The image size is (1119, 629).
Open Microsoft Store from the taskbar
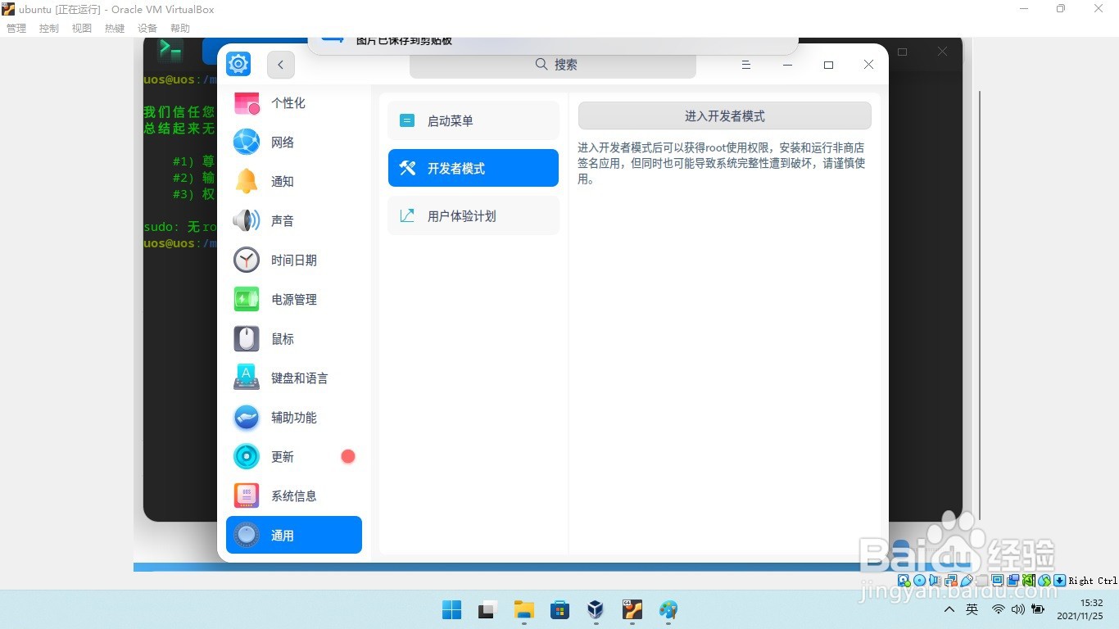(559, 609)
